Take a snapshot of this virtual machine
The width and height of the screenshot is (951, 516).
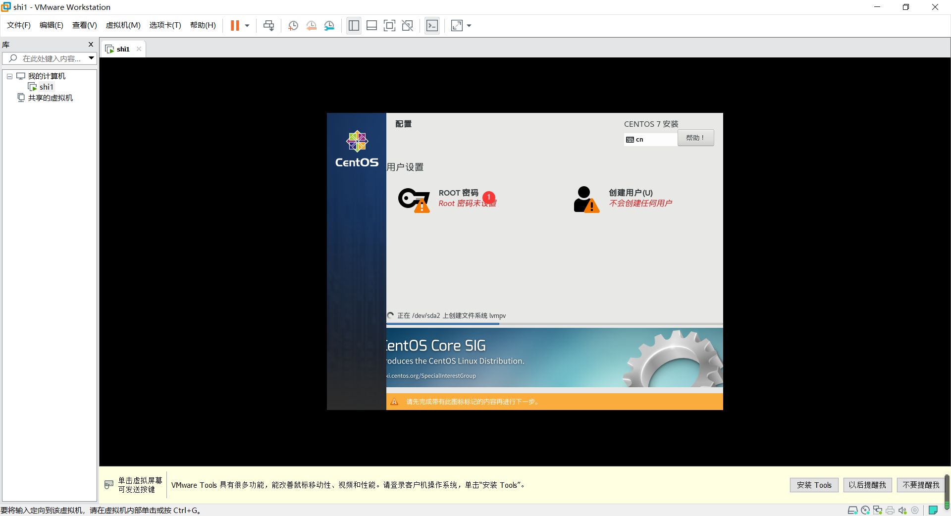(x=293, y=26)
